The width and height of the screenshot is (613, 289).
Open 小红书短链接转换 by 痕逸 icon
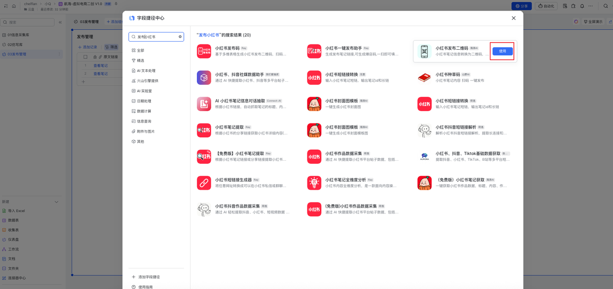pyautogui.click(x=424, y=104)
